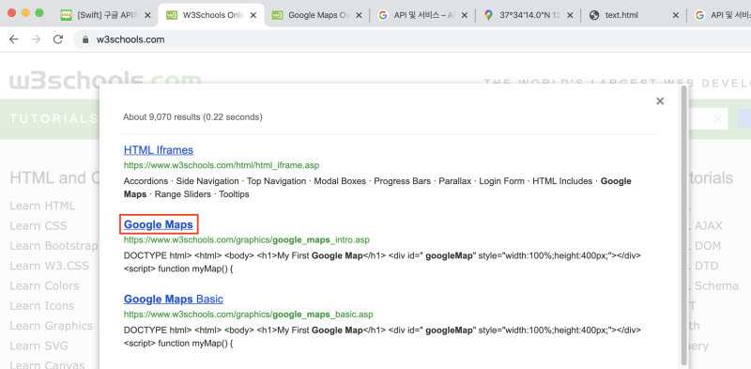
Task: Close the first API 및 서비스 tab
Action: click(464, 15)
